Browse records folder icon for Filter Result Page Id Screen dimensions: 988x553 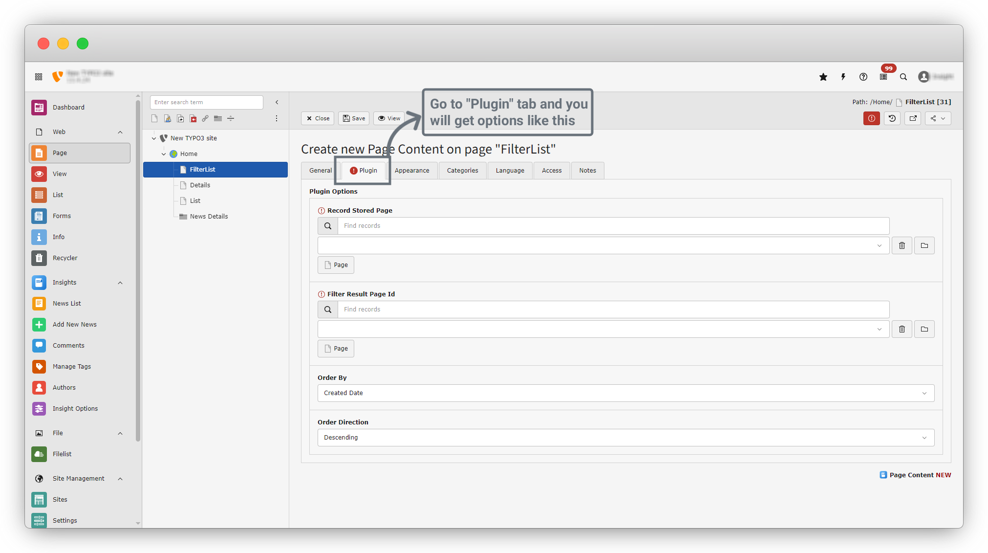pos(924,329)
